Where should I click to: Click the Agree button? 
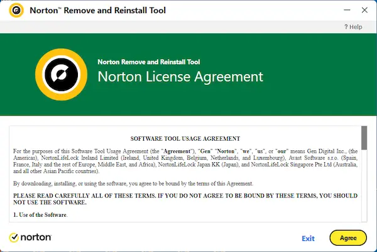pyautogui.click(x=348, y=238)
